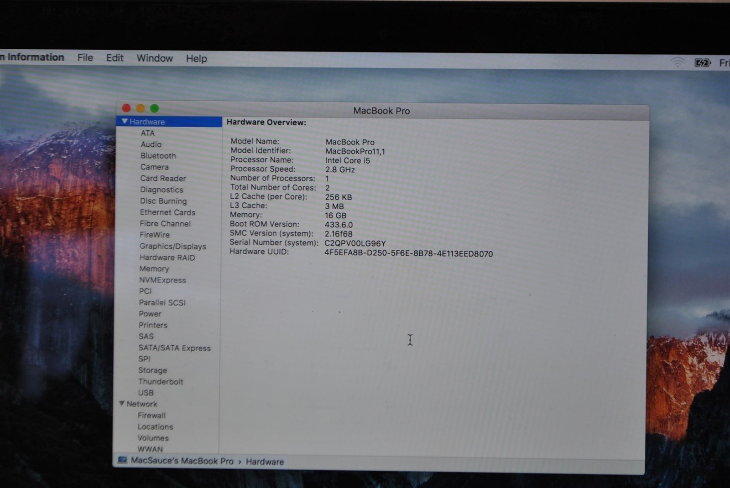Click the Model Identifier value MacBookPro11,1

point(355,151)
